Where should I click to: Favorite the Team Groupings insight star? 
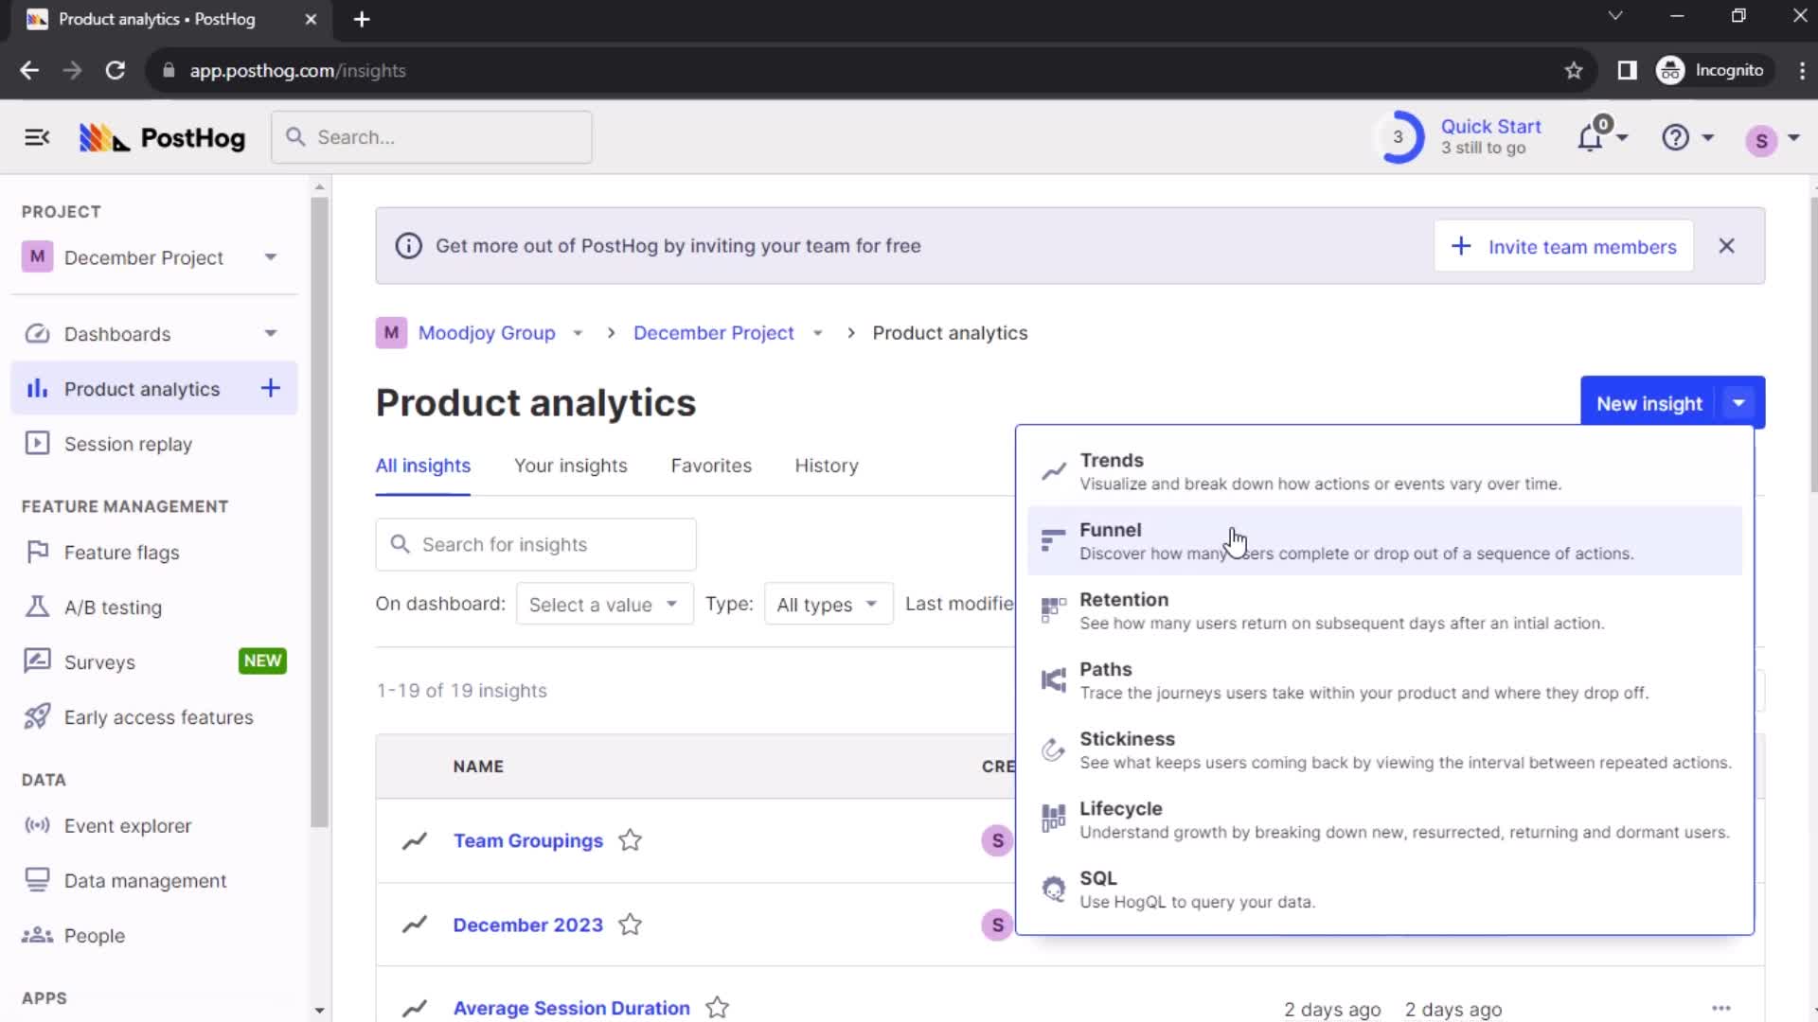tap(631, 840)
